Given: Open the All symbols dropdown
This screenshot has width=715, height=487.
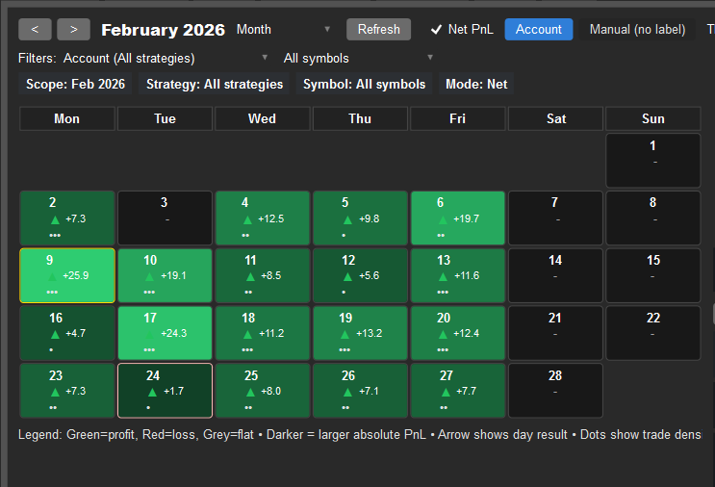Looking at the screenshot, I should pyautogui.click(x=358, y=59).
